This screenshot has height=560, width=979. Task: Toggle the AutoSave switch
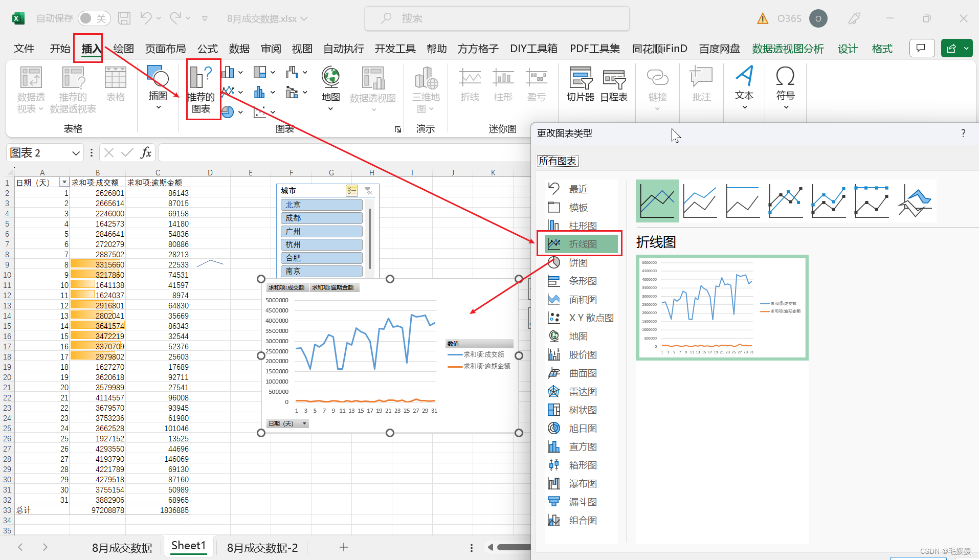click(94, 18)
